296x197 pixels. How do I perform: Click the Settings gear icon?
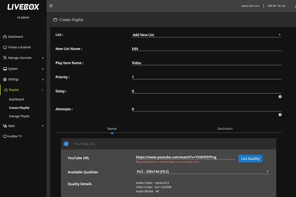[x=5, y=79]
